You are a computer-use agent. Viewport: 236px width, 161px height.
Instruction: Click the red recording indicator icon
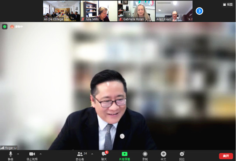click(x=12, y=27)
